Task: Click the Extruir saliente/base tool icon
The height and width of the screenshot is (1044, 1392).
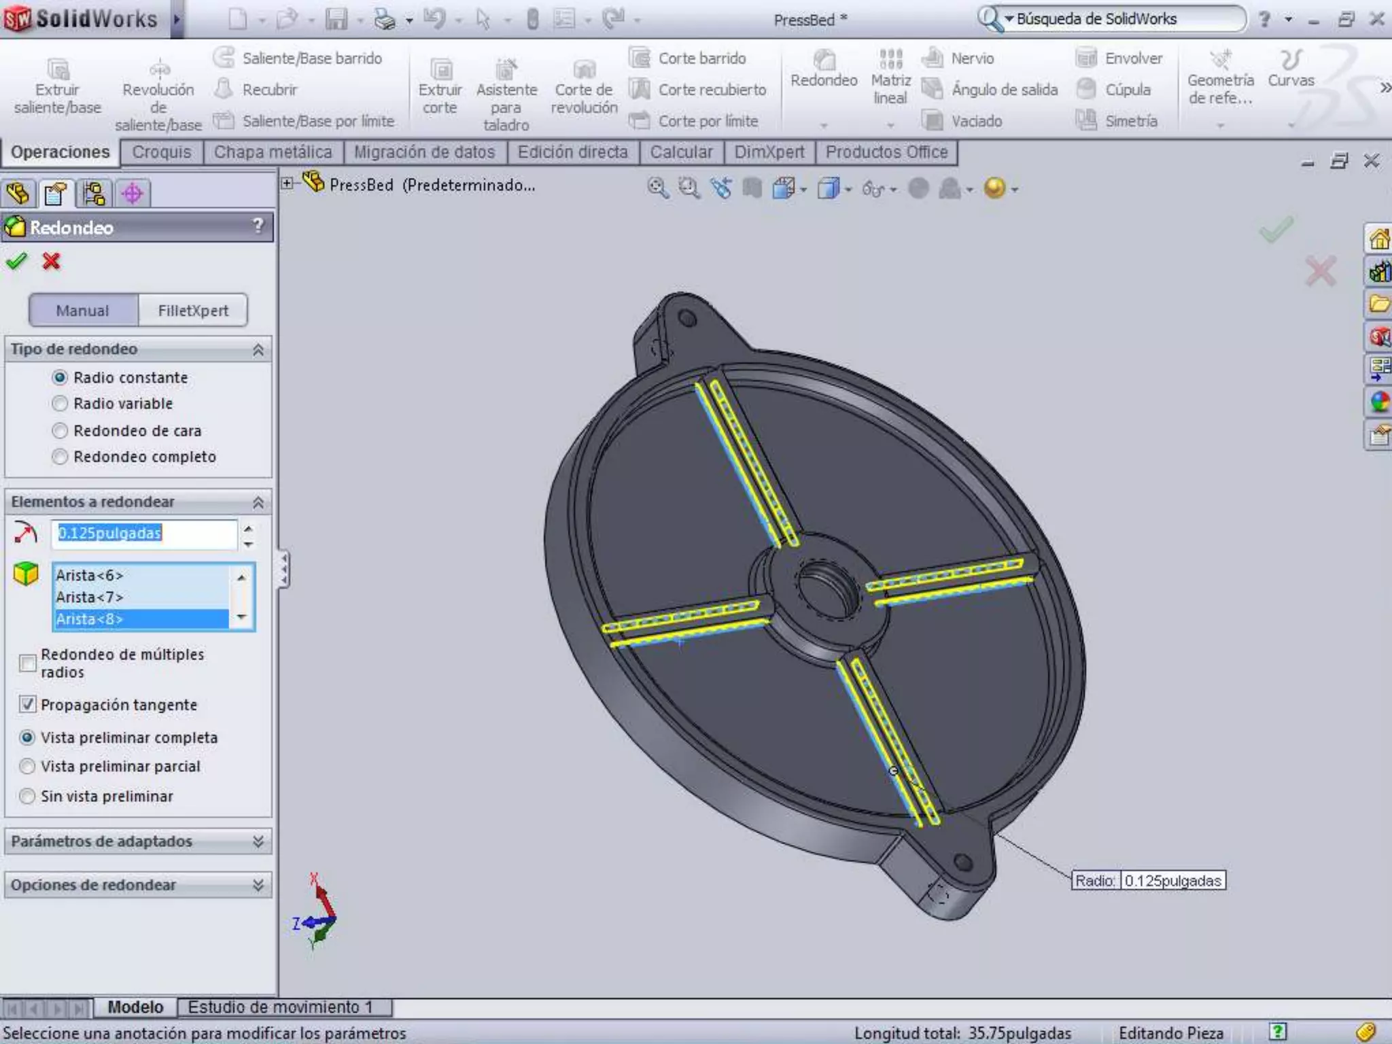Action: click(x=58, y=69)
